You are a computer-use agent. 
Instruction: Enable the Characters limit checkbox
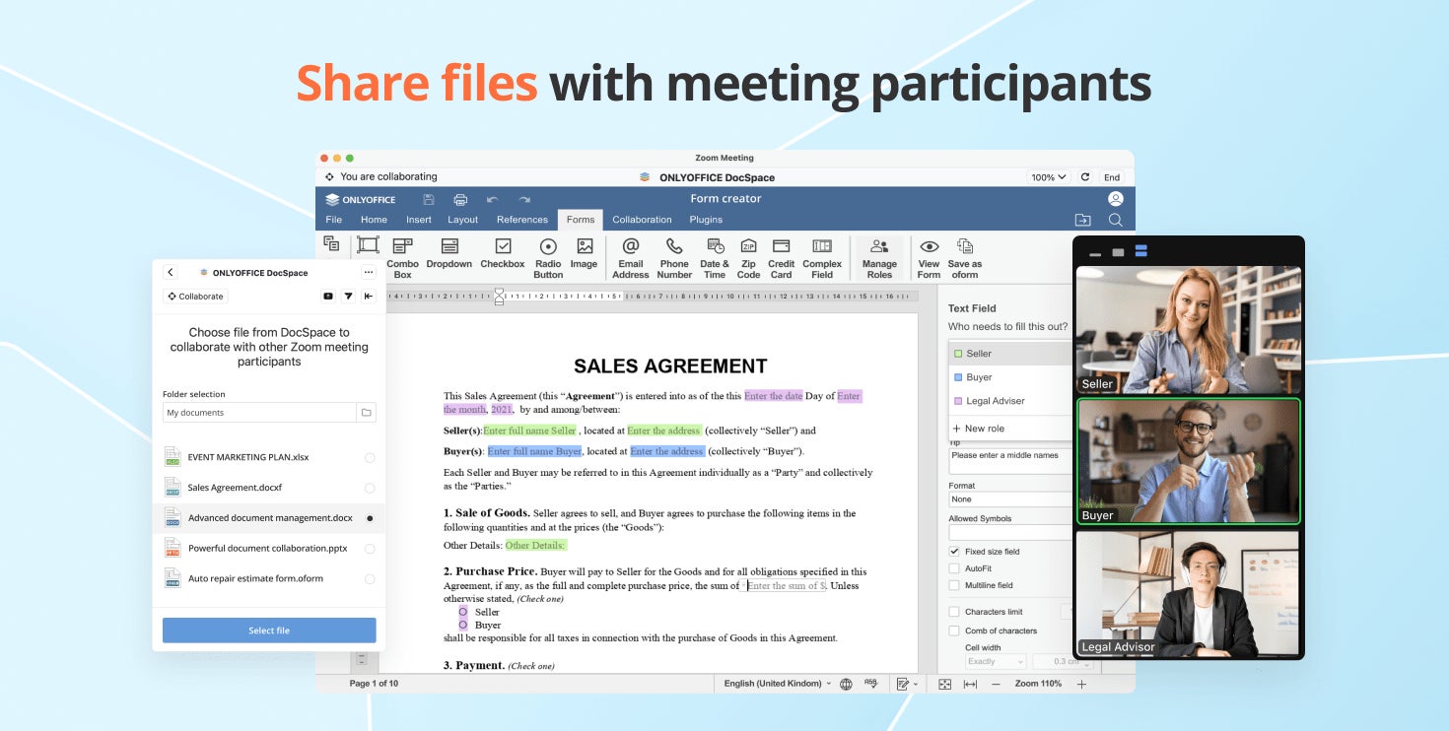click(954, 612)
